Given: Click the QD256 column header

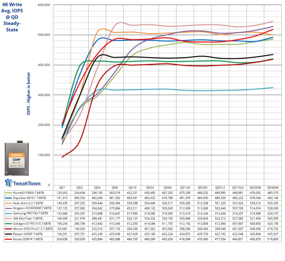Looking at the screenshot, I should 202,188.
